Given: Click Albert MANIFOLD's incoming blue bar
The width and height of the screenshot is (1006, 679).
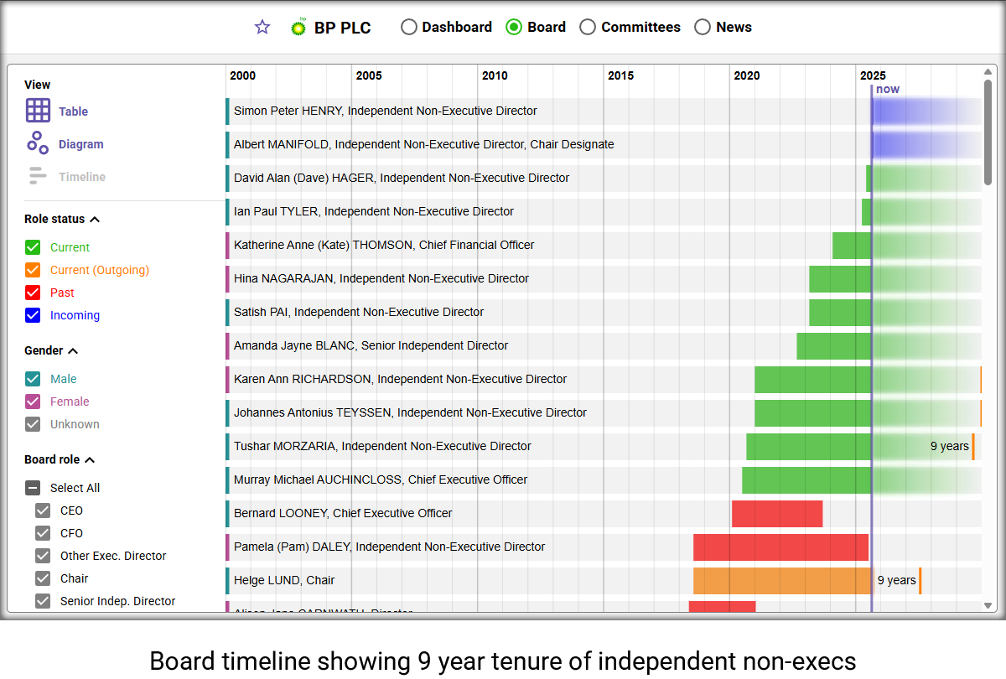Looking at the screenshot, I should click(x=926, y=144).
